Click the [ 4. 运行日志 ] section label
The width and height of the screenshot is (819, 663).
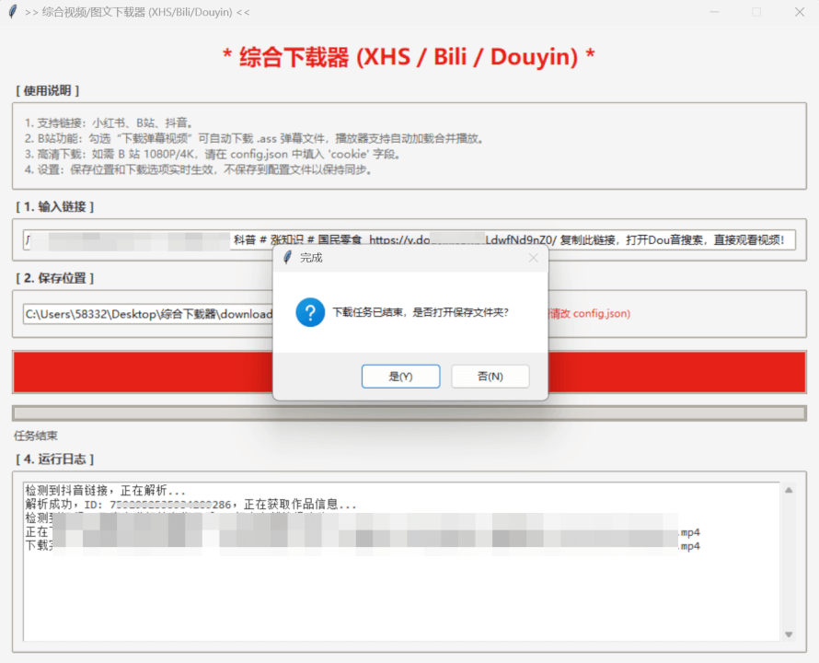(55, 459)
